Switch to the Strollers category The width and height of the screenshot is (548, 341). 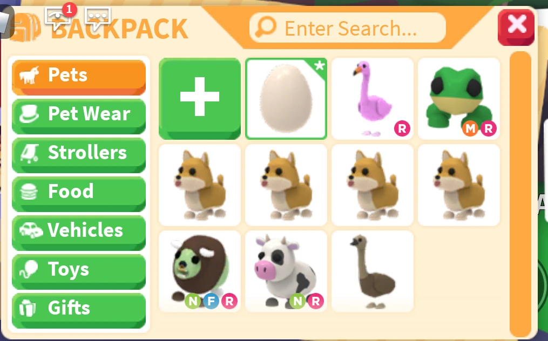[79, 155]
